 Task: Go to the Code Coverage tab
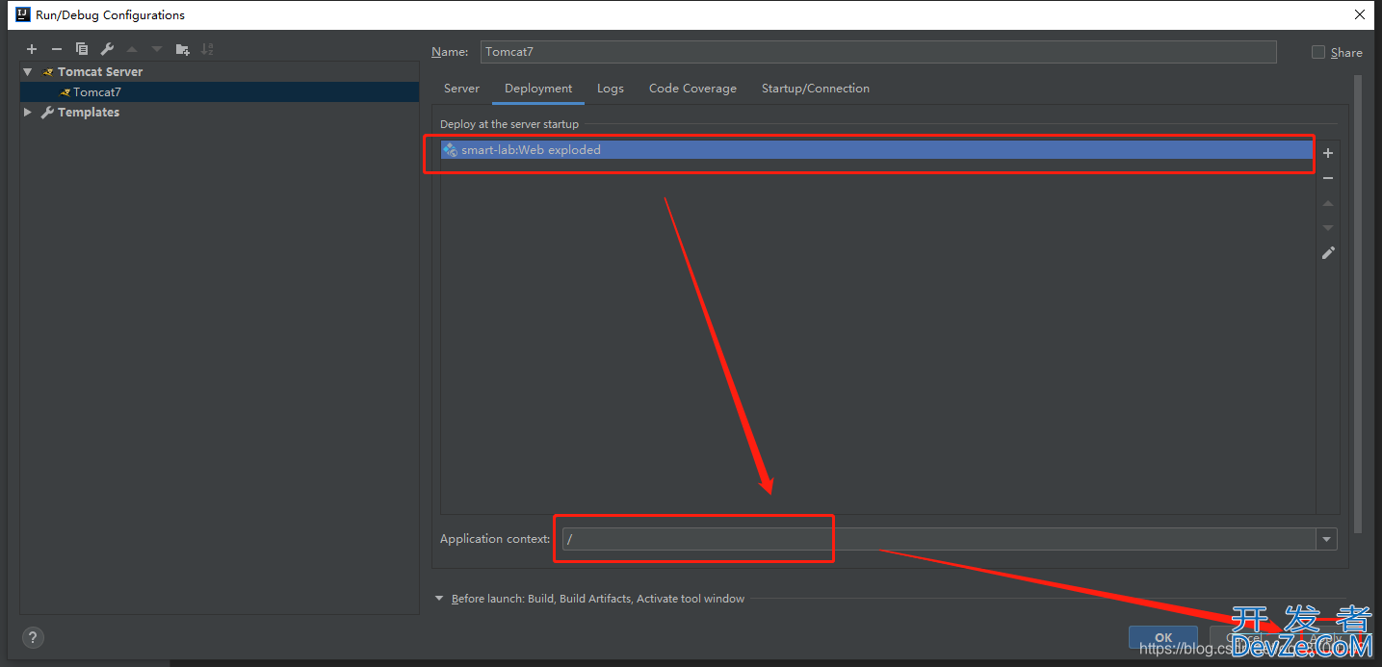pyautogui.click(x=692, y=89)
